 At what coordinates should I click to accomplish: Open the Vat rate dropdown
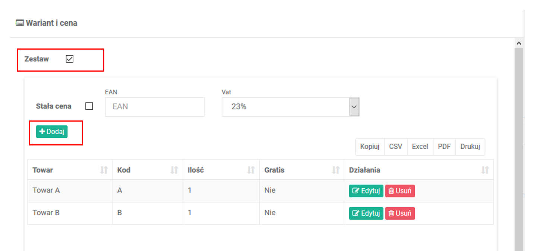[x=354, y=107]
